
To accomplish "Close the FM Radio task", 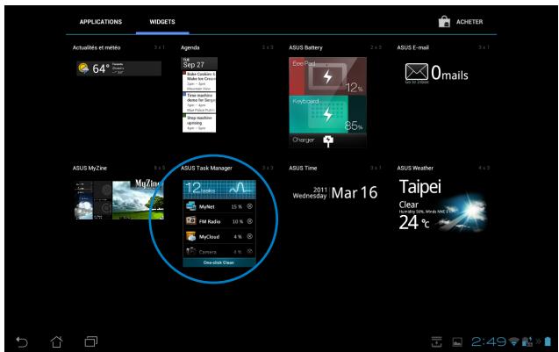I will 249,221.
